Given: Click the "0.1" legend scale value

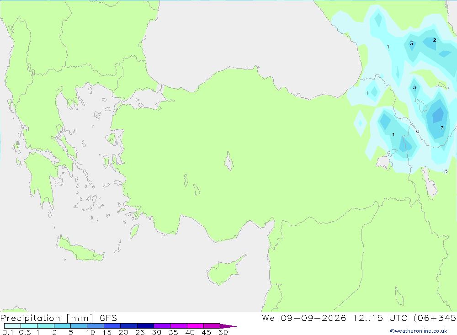Looking at the screenshot, I should pos(8,332).
